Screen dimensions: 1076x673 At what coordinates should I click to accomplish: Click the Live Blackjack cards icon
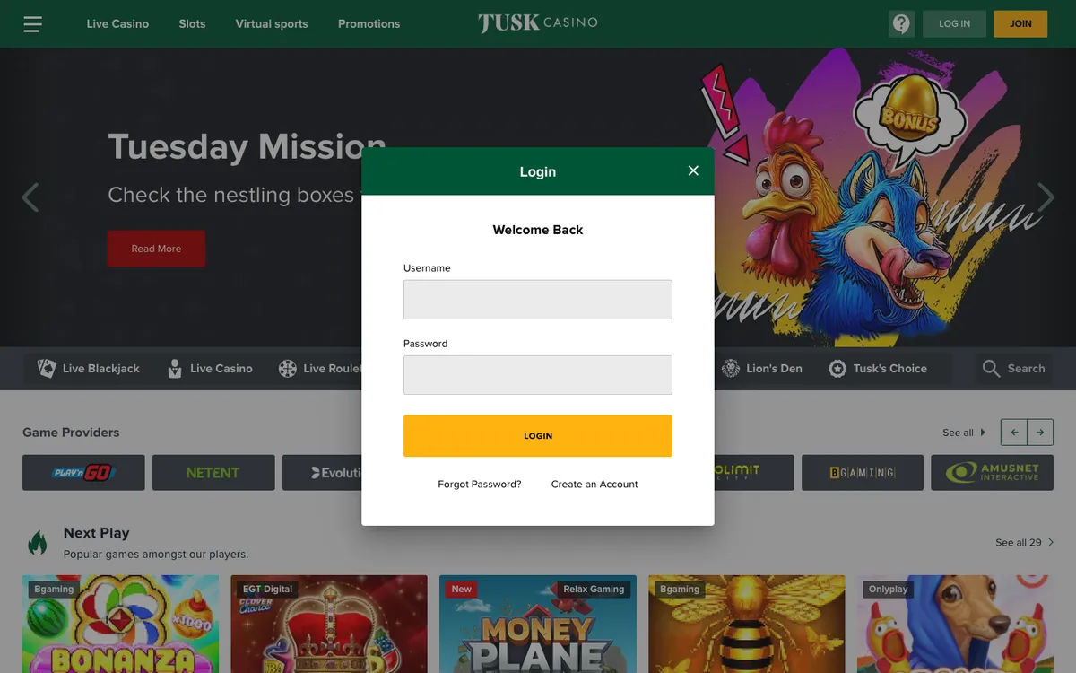[47, 368]
